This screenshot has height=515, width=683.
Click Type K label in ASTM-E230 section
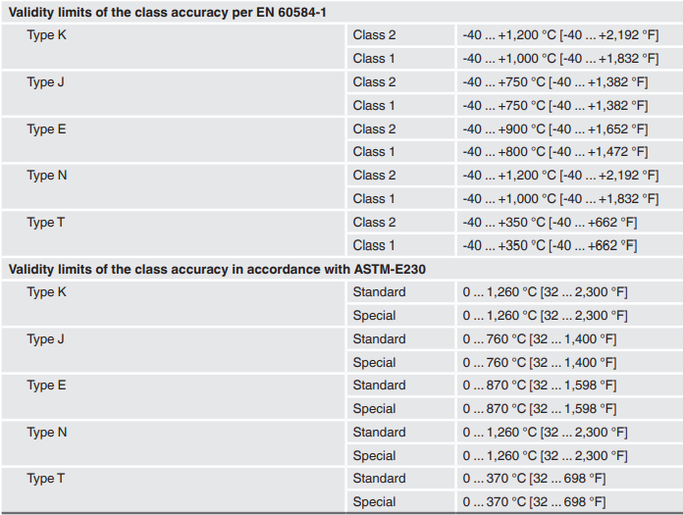[x=47, y=292]
